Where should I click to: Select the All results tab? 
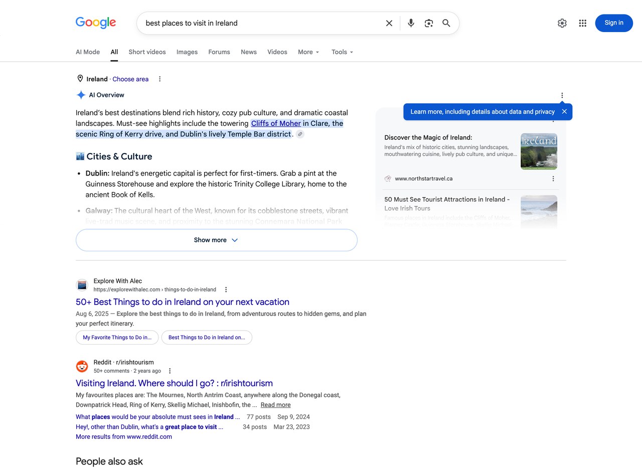(x=114, y=52)
